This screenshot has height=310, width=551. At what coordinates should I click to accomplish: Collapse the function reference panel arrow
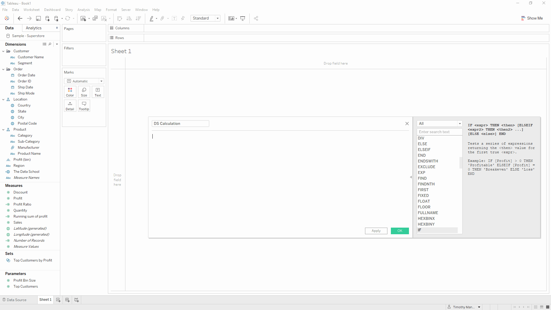411,177
